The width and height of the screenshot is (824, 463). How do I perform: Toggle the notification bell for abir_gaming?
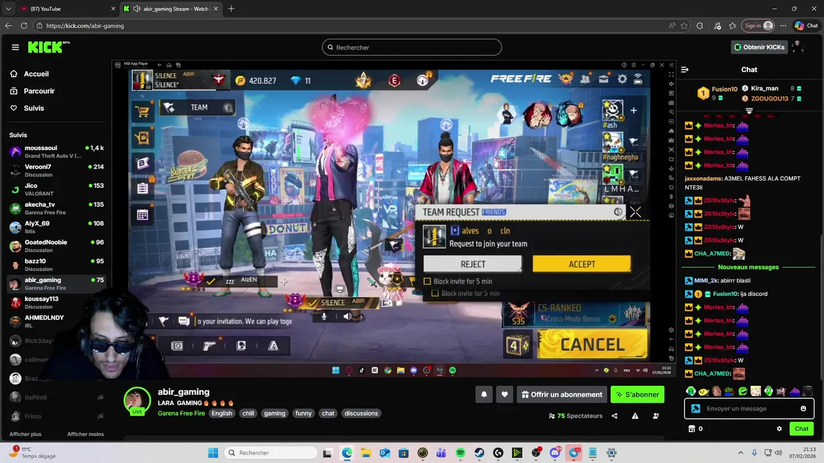click(484, 394)
